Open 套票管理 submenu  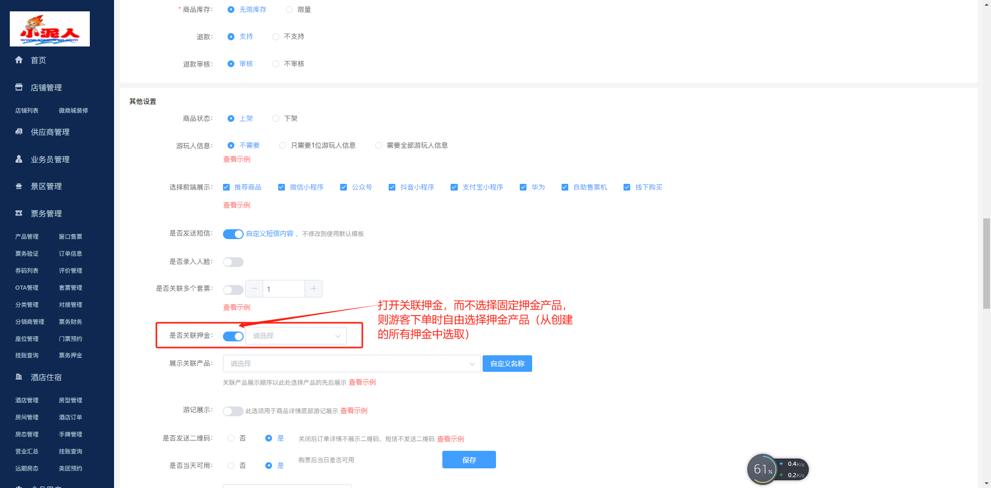pyautogui.click(x=70, y=288)
